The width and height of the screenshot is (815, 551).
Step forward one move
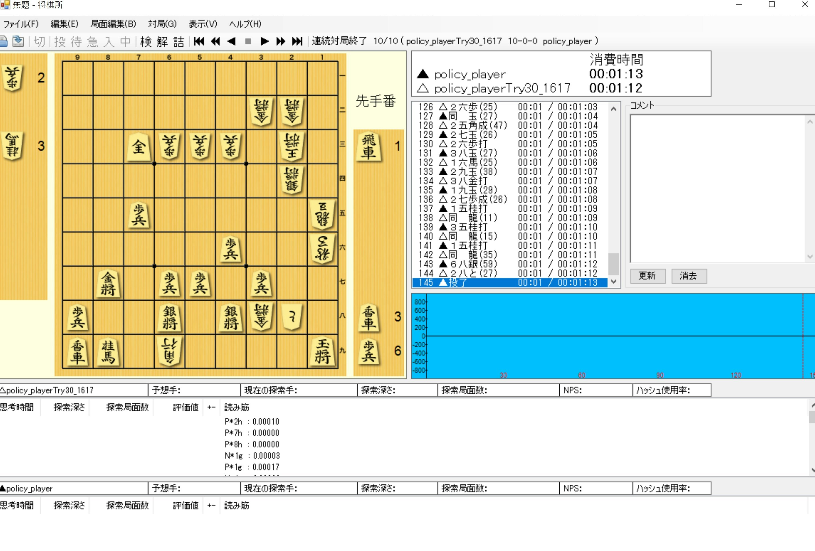(x=265, y=41)
